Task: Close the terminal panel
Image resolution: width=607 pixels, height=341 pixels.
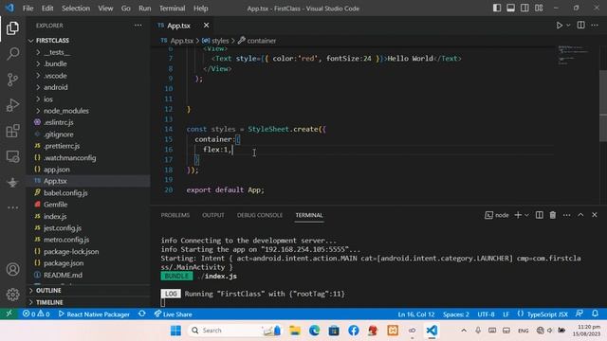Action: [x=595, y=215]
